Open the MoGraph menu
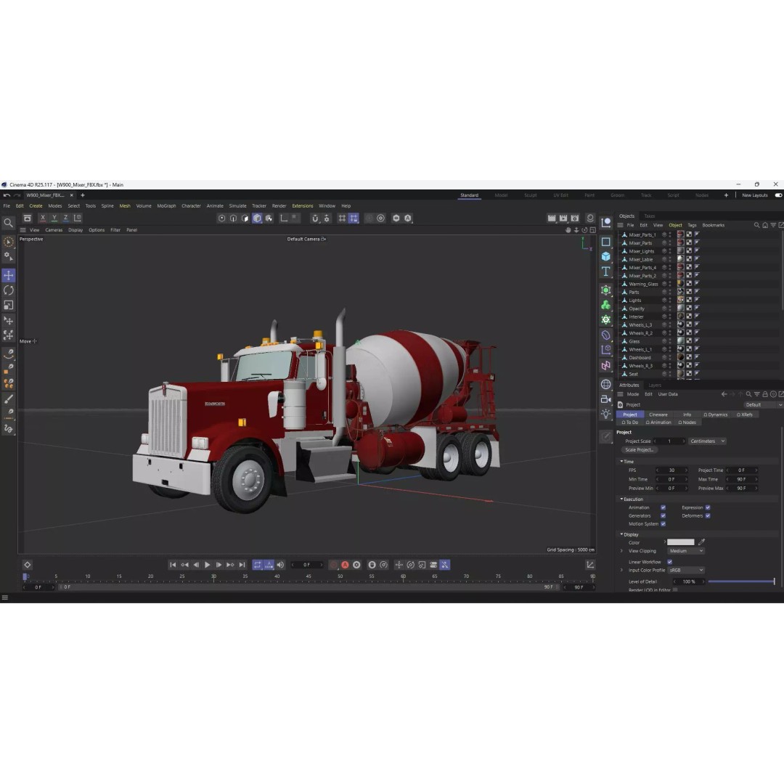This screenshot has width=784, height=784. pyautogui.click(x=166, y=205)
